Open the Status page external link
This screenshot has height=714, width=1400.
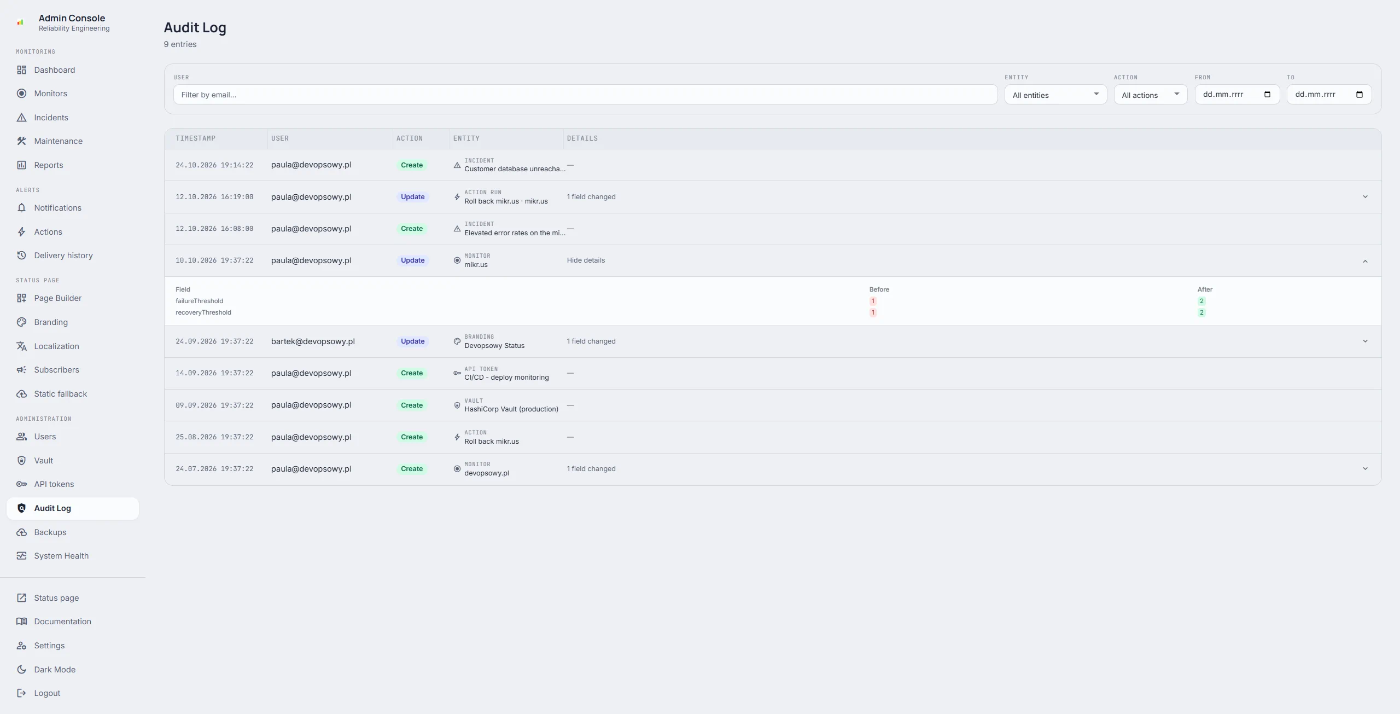coord(73,598)
